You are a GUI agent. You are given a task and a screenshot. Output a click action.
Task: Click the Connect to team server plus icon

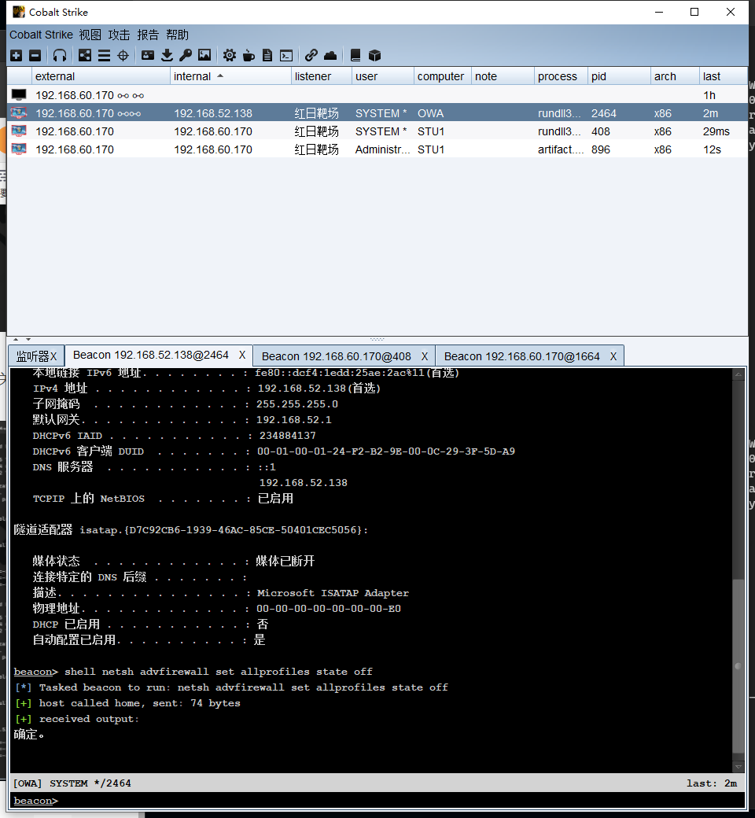pyautogui.click(x=17, y=55)
